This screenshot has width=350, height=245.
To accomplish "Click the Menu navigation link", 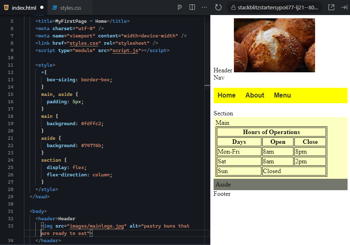I will point(282,95).
